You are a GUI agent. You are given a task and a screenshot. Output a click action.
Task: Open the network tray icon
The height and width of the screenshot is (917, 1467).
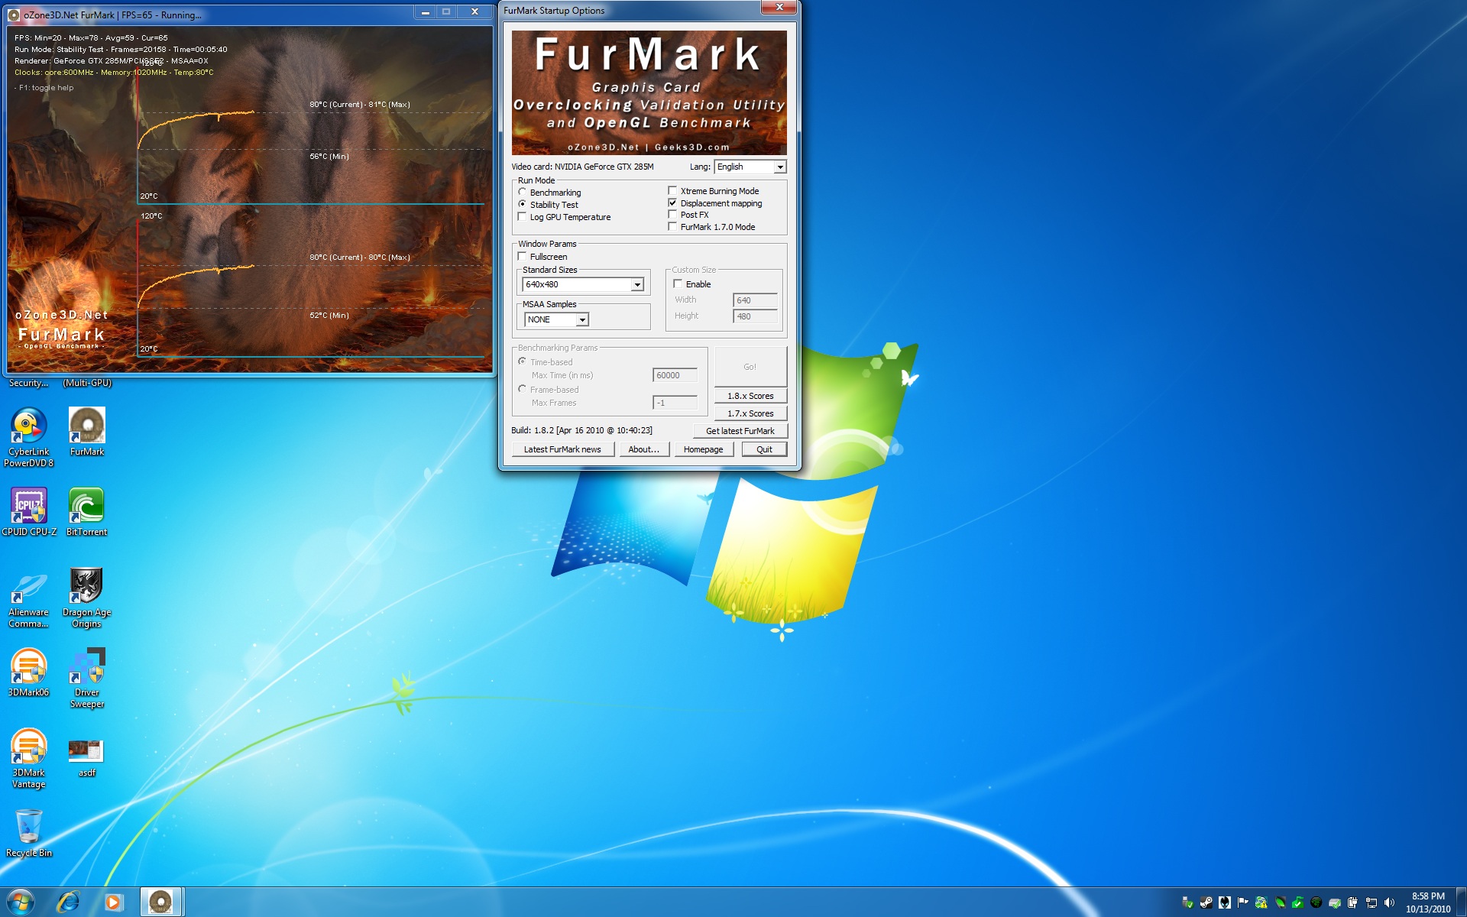pyautogui.click(x=1371, y=902)
